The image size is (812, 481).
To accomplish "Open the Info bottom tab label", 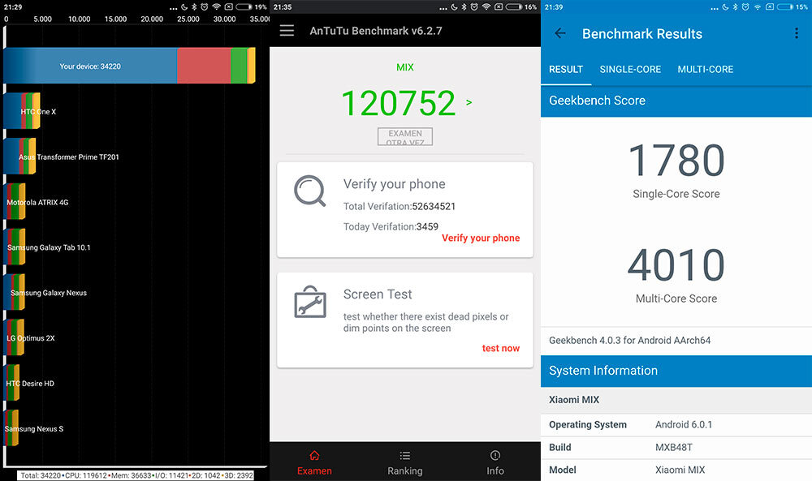I will point(495,470).
